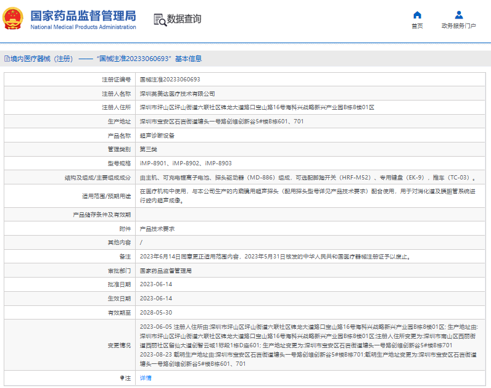The height and width of the screenshot is (388, 491).
Task: Click the lightbulb icon beside 注
Action: tap(122, 378)
